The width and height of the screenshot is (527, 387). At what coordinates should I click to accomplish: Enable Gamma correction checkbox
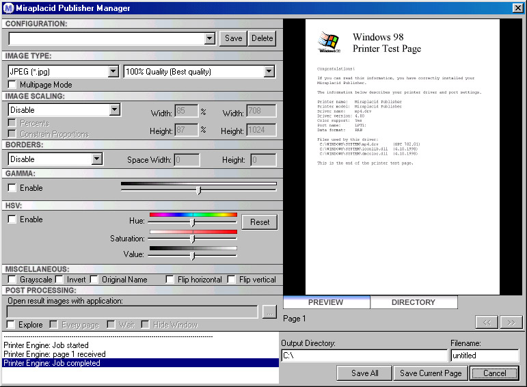pyautogui.click(x=12, y=187)
